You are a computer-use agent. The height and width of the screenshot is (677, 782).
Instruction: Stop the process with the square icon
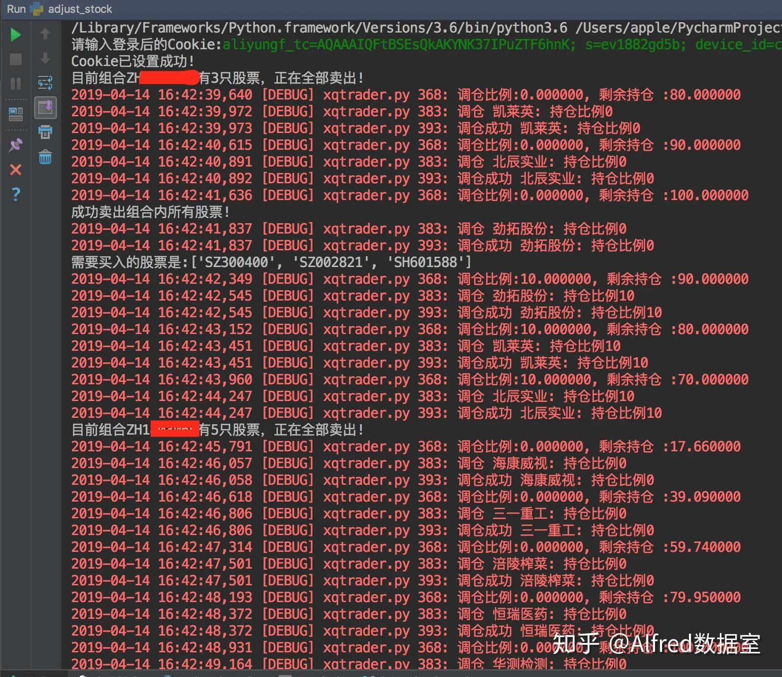click(x=16, y=60)
